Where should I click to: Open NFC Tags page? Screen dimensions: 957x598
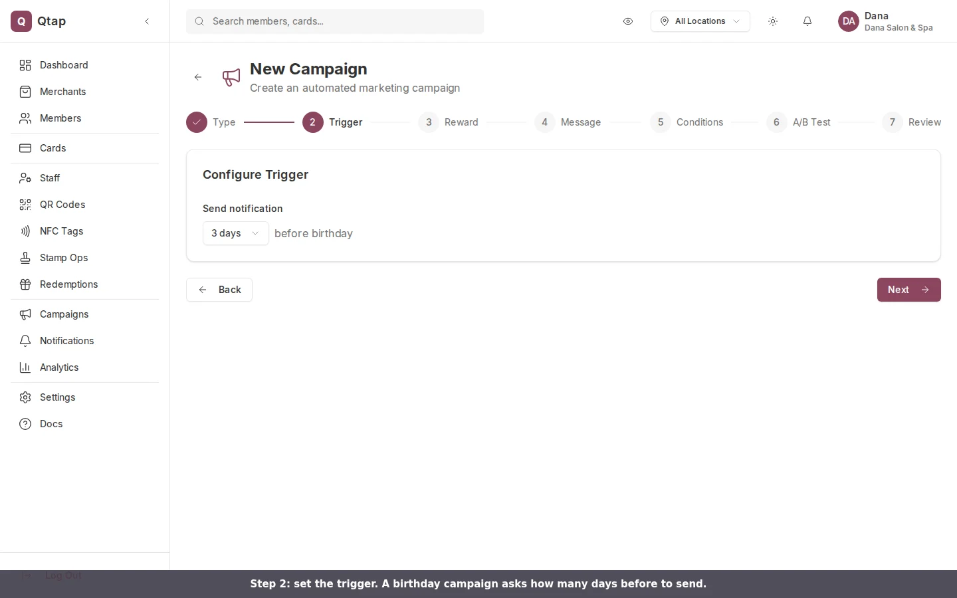[x=84, y=231]
